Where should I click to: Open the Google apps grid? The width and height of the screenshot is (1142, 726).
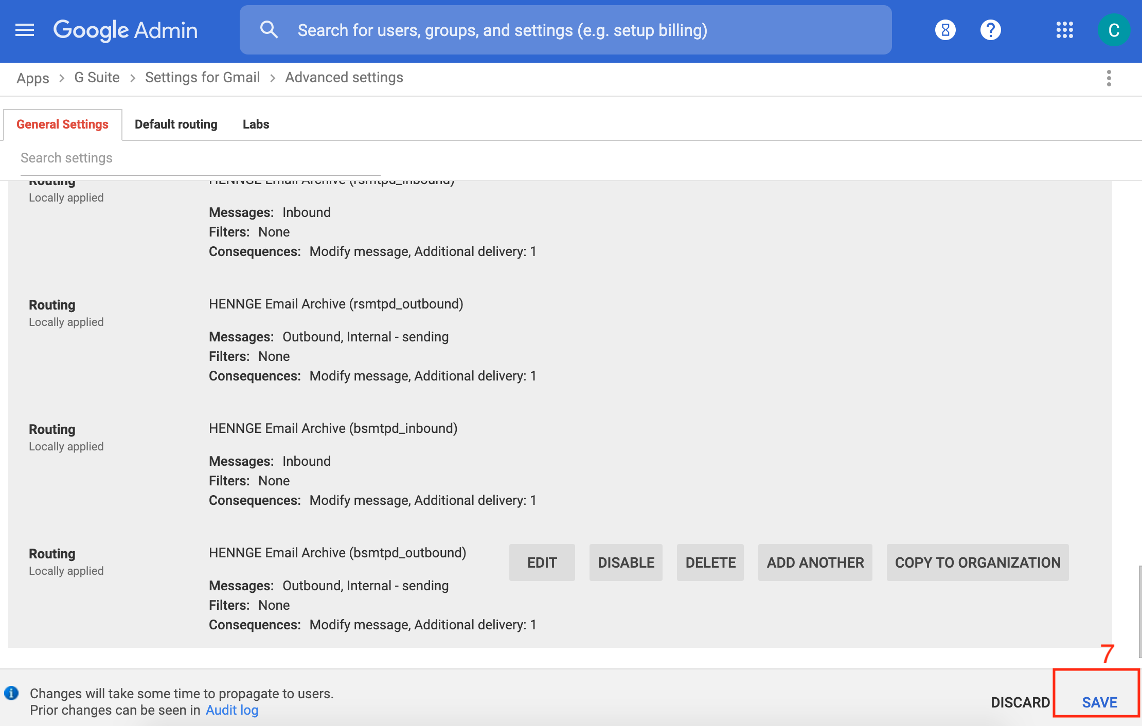(x=1065, y=30)
